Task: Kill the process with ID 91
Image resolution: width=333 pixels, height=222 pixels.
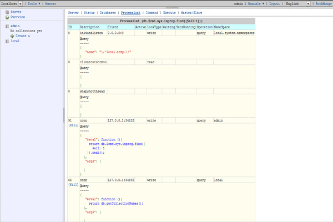Action: click(72, 126)
